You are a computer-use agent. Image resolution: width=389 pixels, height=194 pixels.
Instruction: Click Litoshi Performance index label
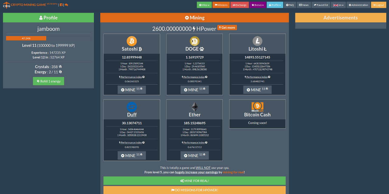pos(256,77)
